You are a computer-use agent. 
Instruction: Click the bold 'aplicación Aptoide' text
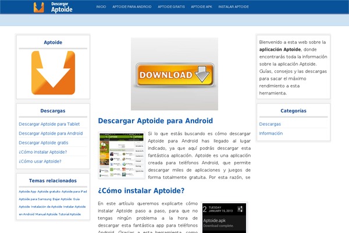click(280, 50)
